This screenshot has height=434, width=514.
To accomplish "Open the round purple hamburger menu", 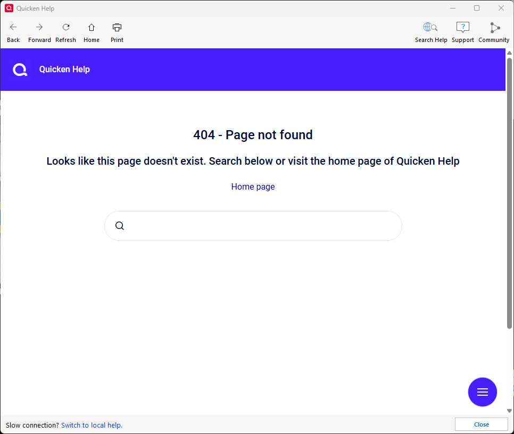I will (482, 392).
